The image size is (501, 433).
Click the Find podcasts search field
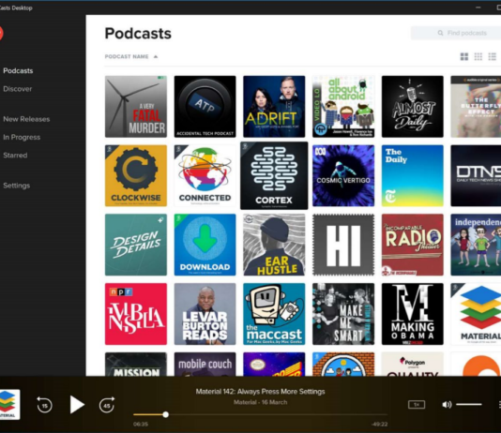(456, 33)
